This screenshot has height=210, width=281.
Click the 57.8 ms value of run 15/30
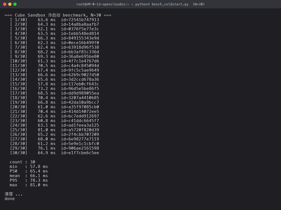pyautogui.click(x=46, y=84)
